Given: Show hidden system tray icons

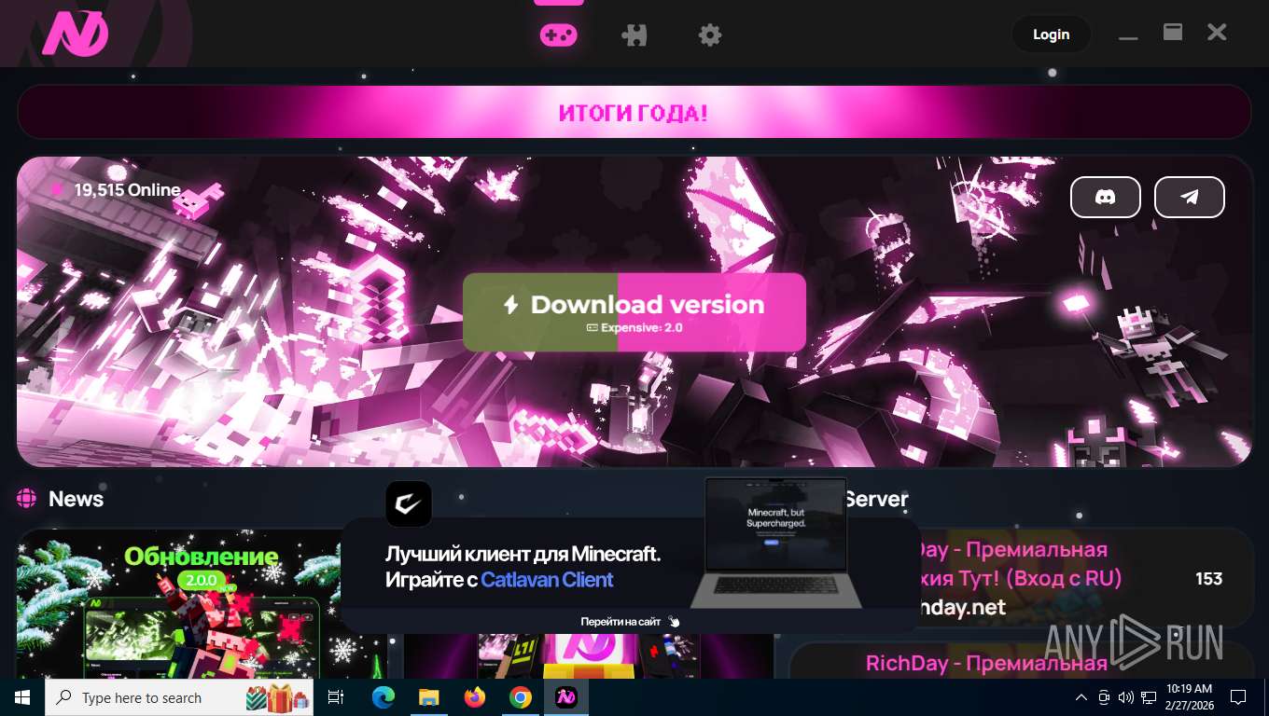Looking at the screenshot, I should [1081, 697].
